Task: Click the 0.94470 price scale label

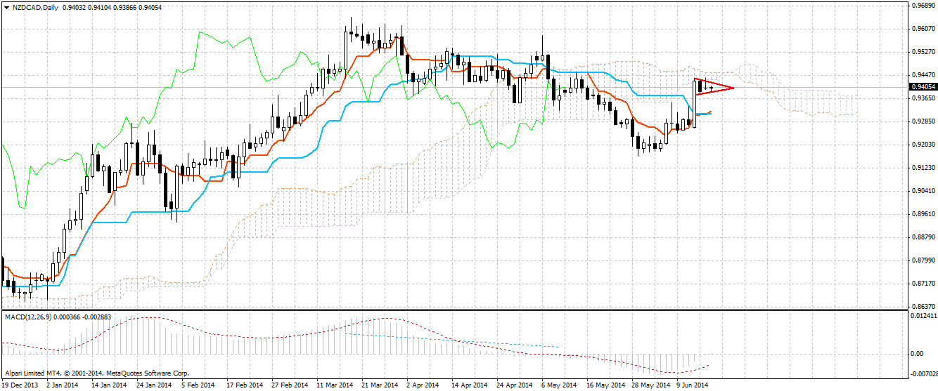Action: point(922,75)
